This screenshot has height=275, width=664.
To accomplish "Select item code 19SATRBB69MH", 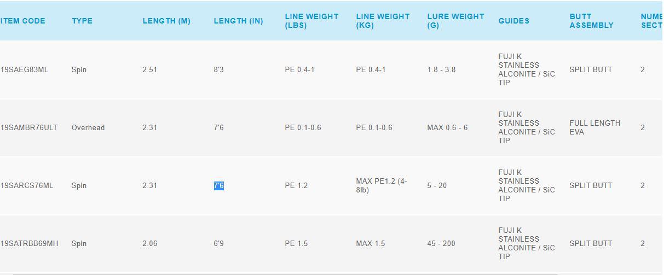I will point(29,243).
